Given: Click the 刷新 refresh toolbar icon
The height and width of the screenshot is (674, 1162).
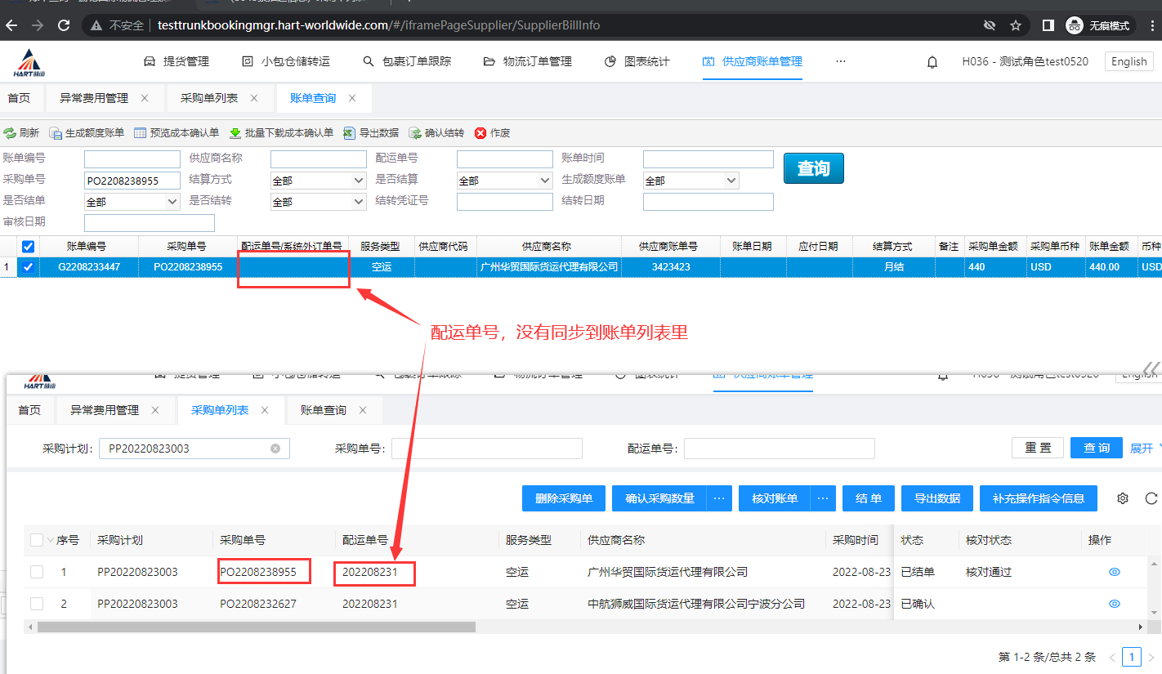Looking at the screenshot, I should tap(10, 133).
